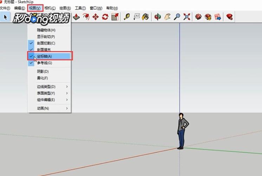Screen dimensions: 262x176
Task: Enable 显示剖切(P) section planes
Action: coord(50,37)
